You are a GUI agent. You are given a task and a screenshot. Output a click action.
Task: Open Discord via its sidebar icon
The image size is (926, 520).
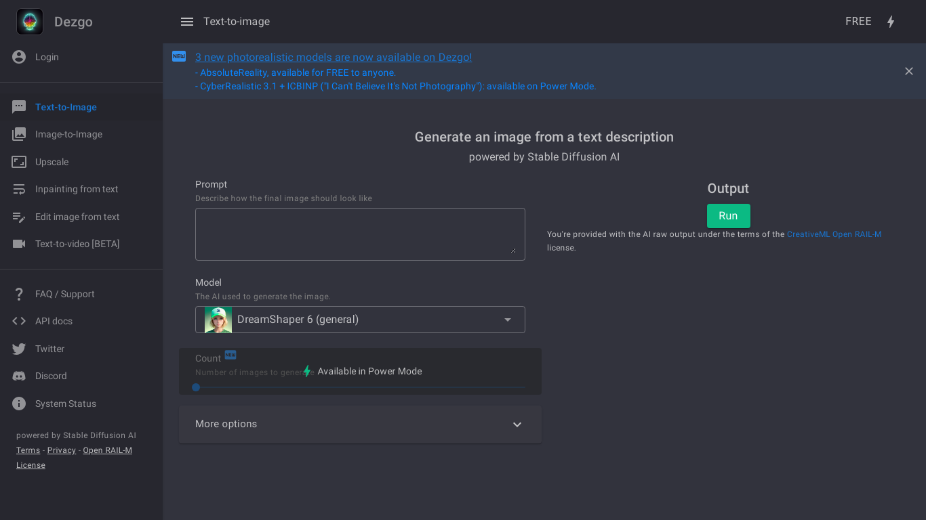point(19,376)
